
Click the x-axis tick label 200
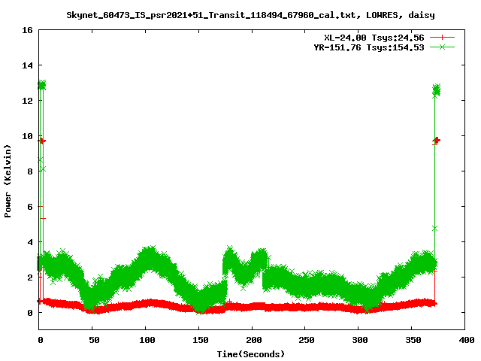254,340
